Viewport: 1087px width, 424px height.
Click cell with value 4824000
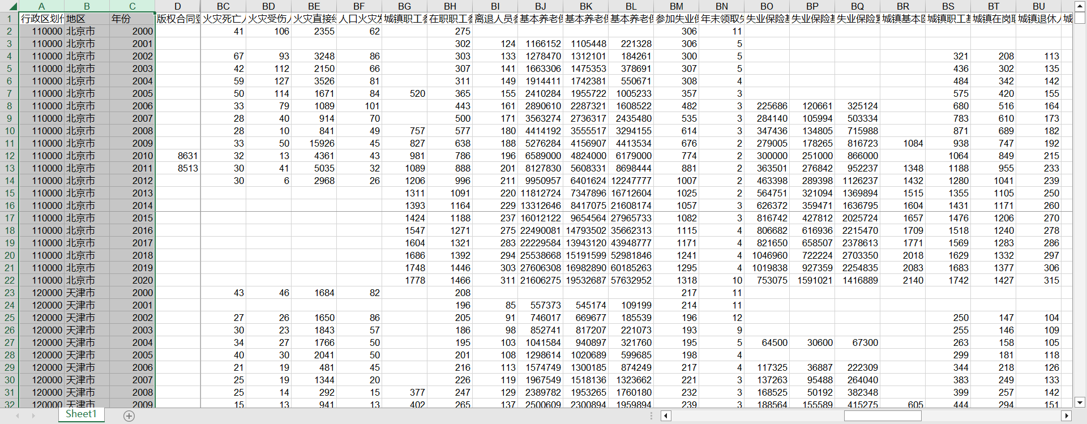tap(586, 156)
